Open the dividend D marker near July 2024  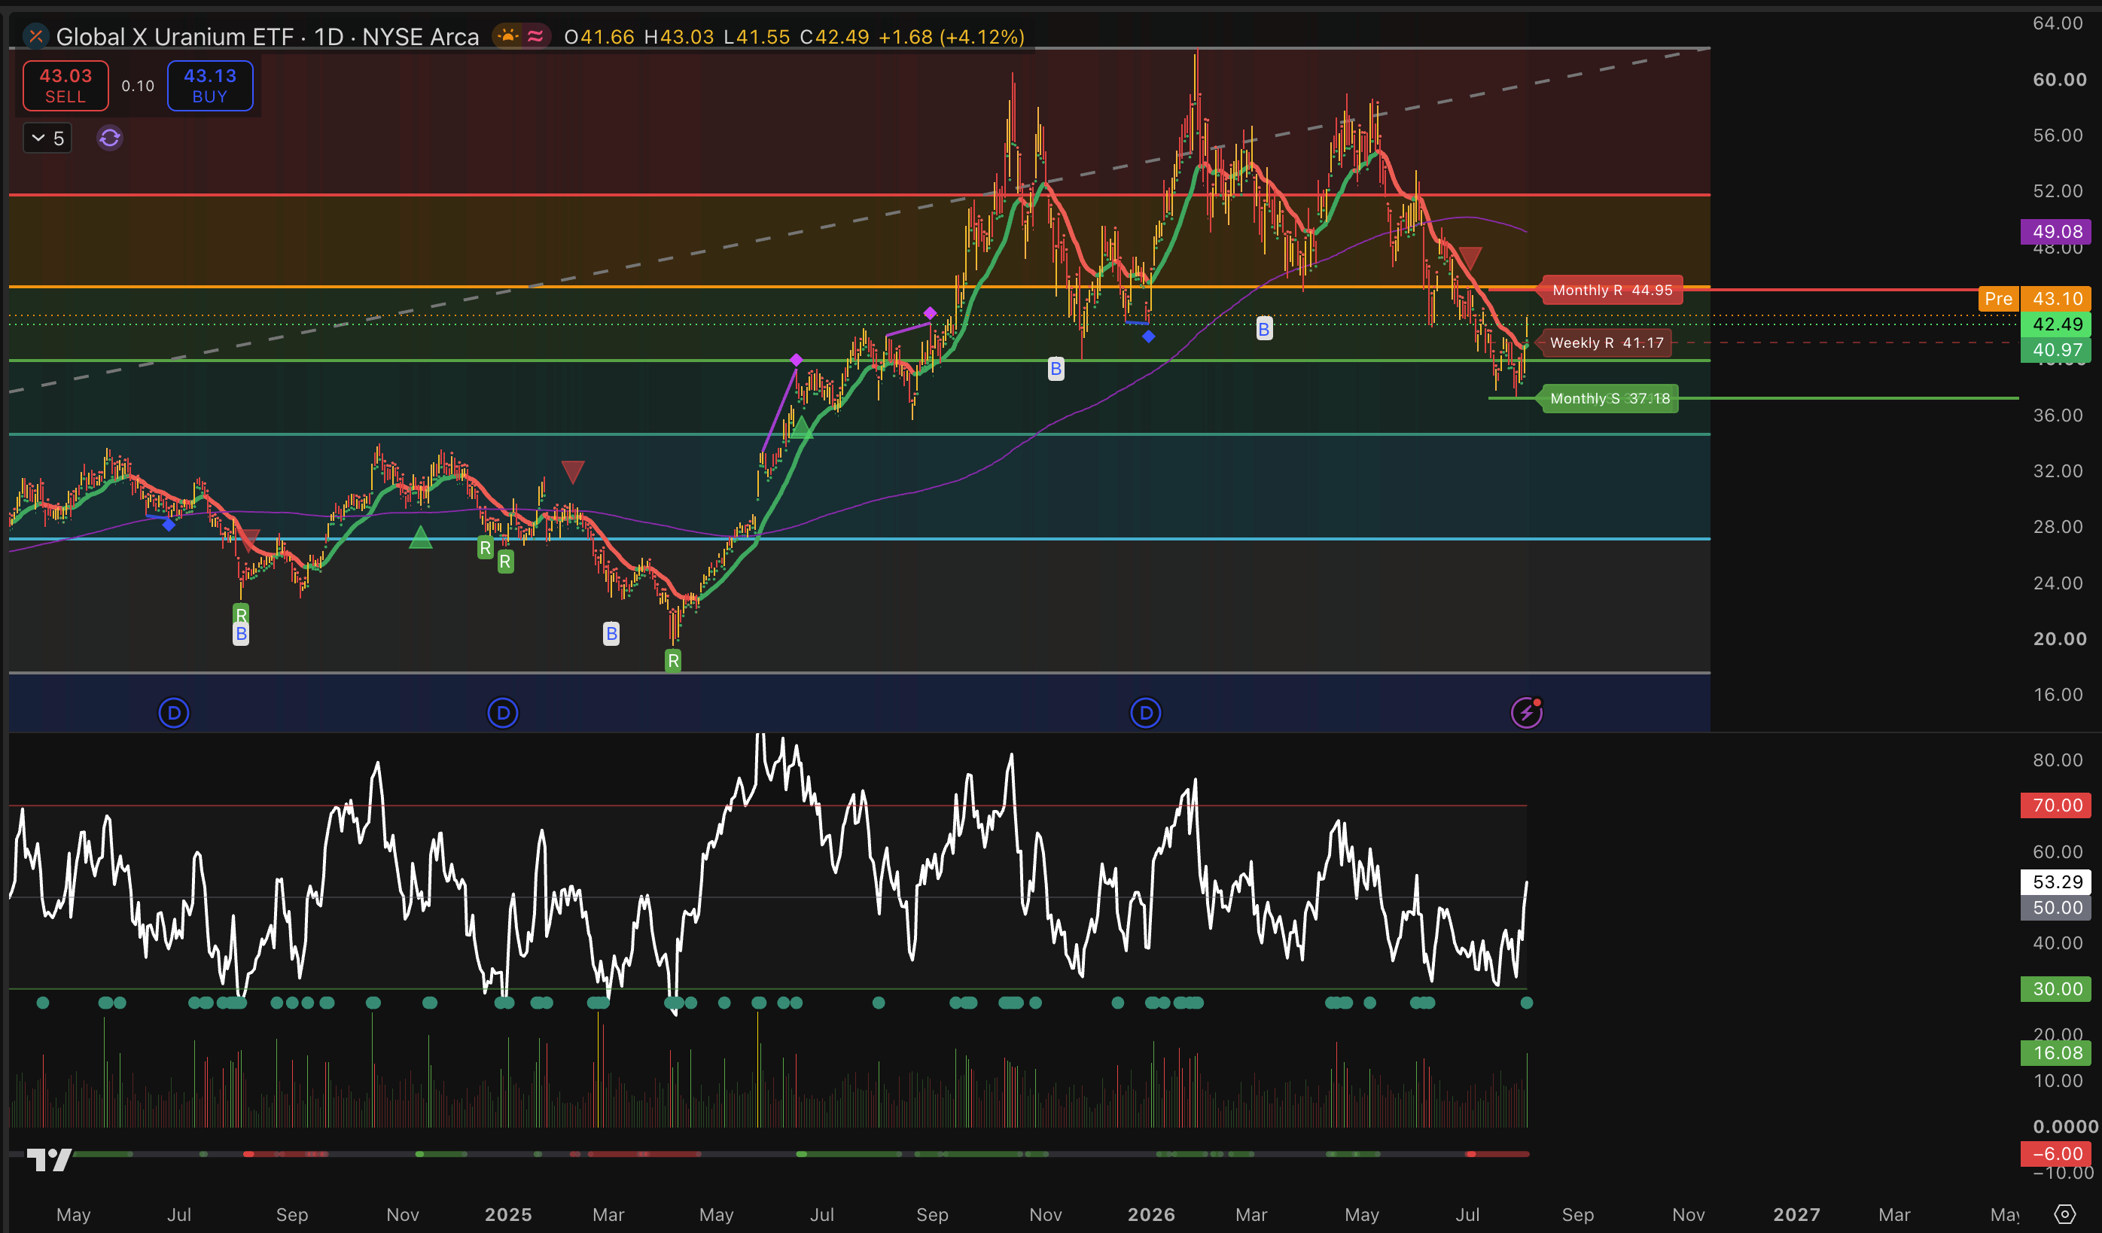click(173, 712)
